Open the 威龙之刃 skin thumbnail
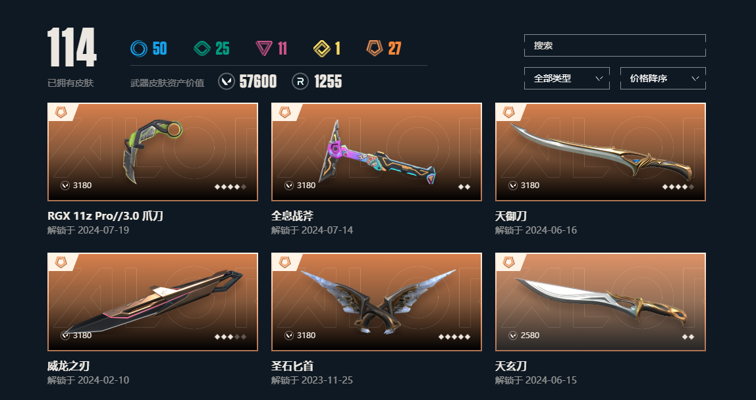Screen dimensions: 756x400 pyautogui.click(x=152, y=302)
